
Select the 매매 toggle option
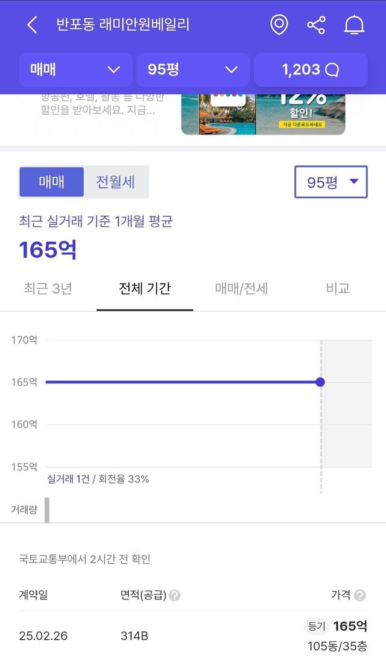(x=52, y=182)
